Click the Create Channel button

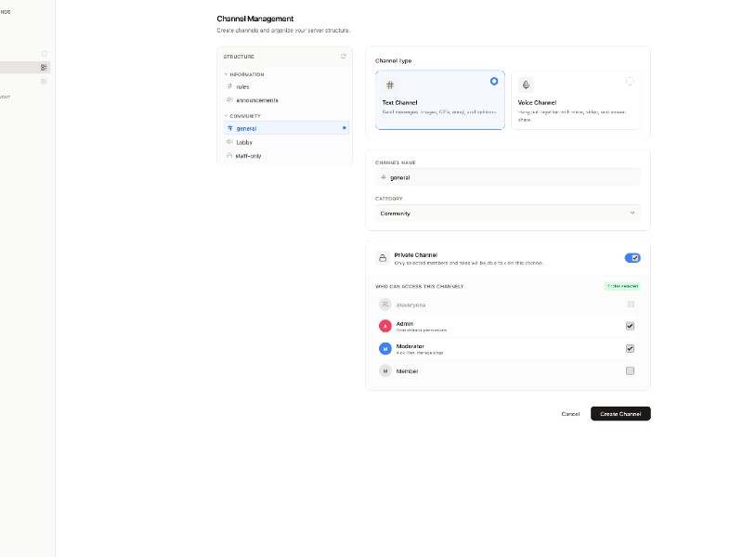[x=620, y=414]
